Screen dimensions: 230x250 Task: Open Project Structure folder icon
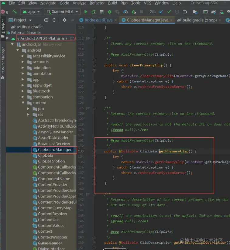195,12
